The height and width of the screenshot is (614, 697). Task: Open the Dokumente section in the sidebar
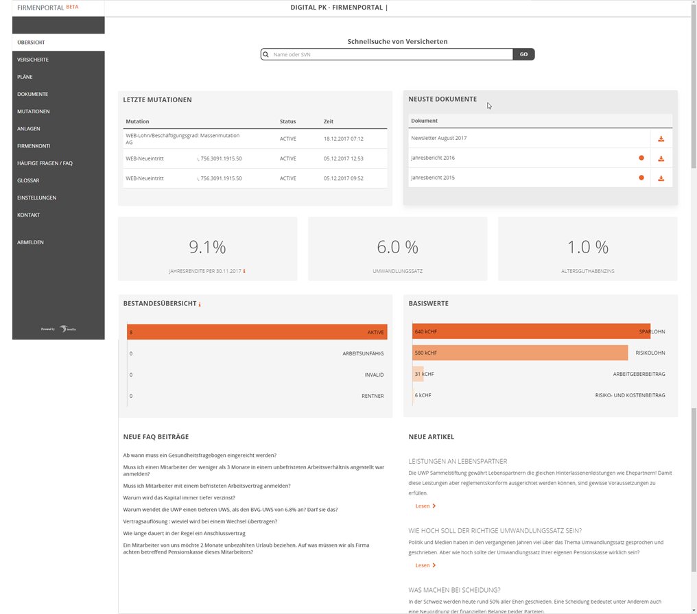(x=31, y=94)
